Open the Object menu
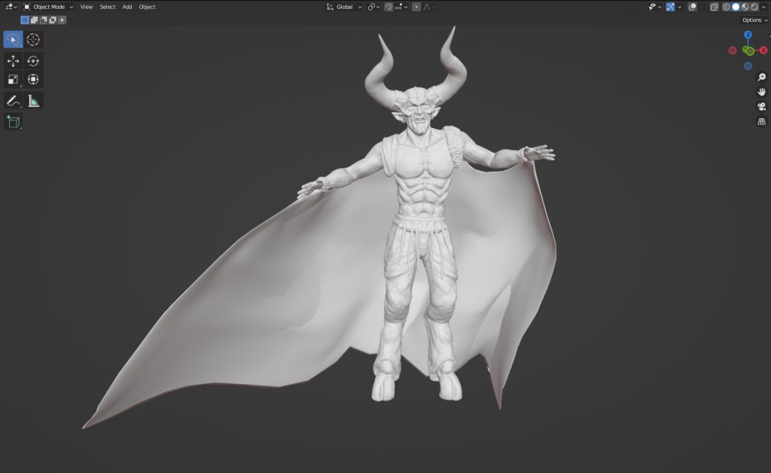The height and width of the screenshot is (473, 771). coord(147,7)
